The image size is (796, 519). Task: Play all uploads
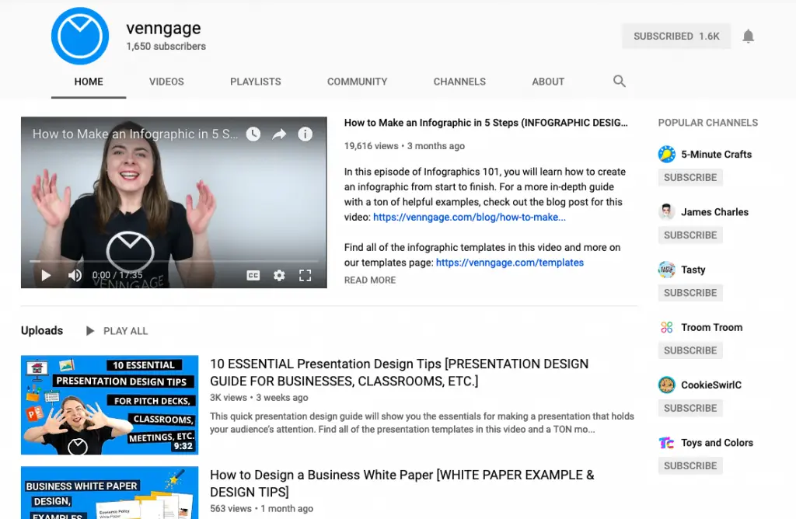coord(117,331)
